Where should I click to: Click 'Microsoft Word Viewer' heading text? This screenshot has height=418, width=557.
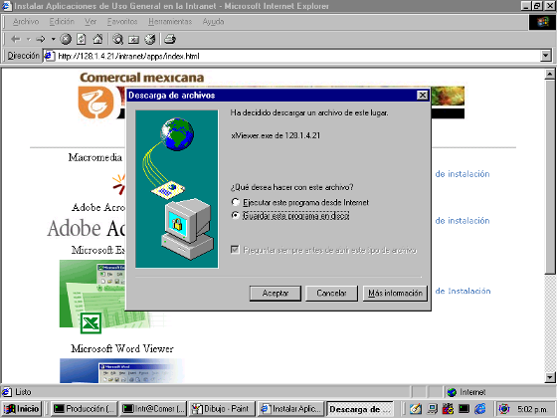[x=122, y=348]
